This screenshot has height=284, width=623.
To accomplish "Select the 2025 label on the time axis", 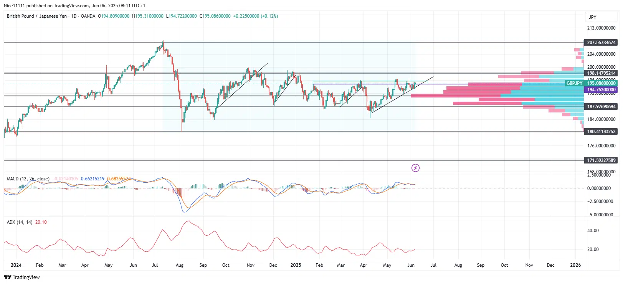I will pos(296,265).
